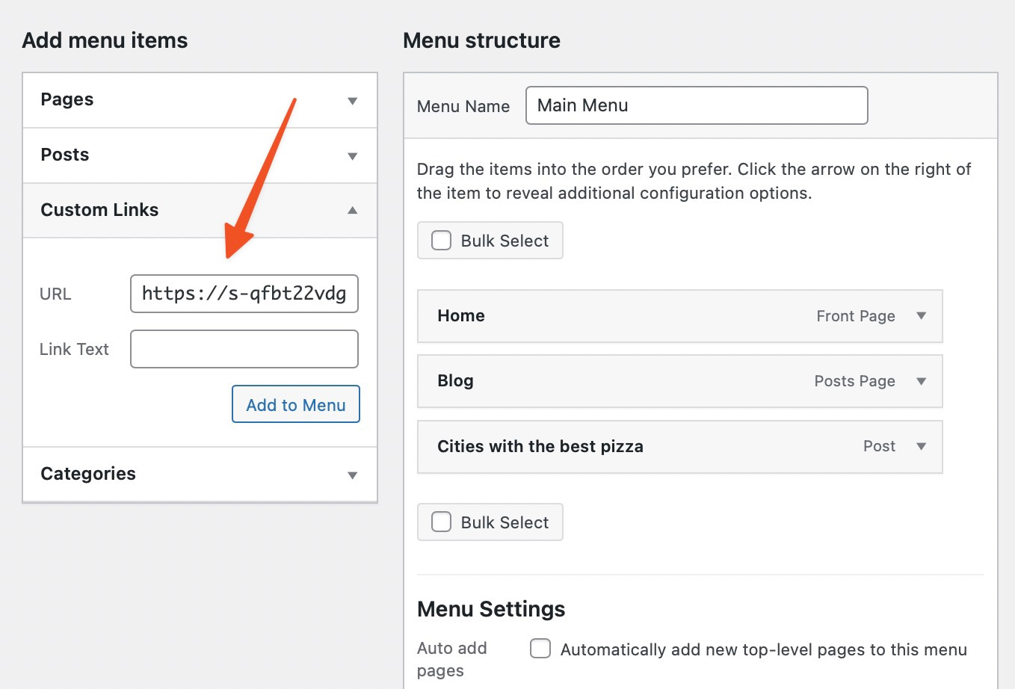Click into the Link Text field
The image size is (1015, 689).
pyautogui.click(x=244, y=349)
